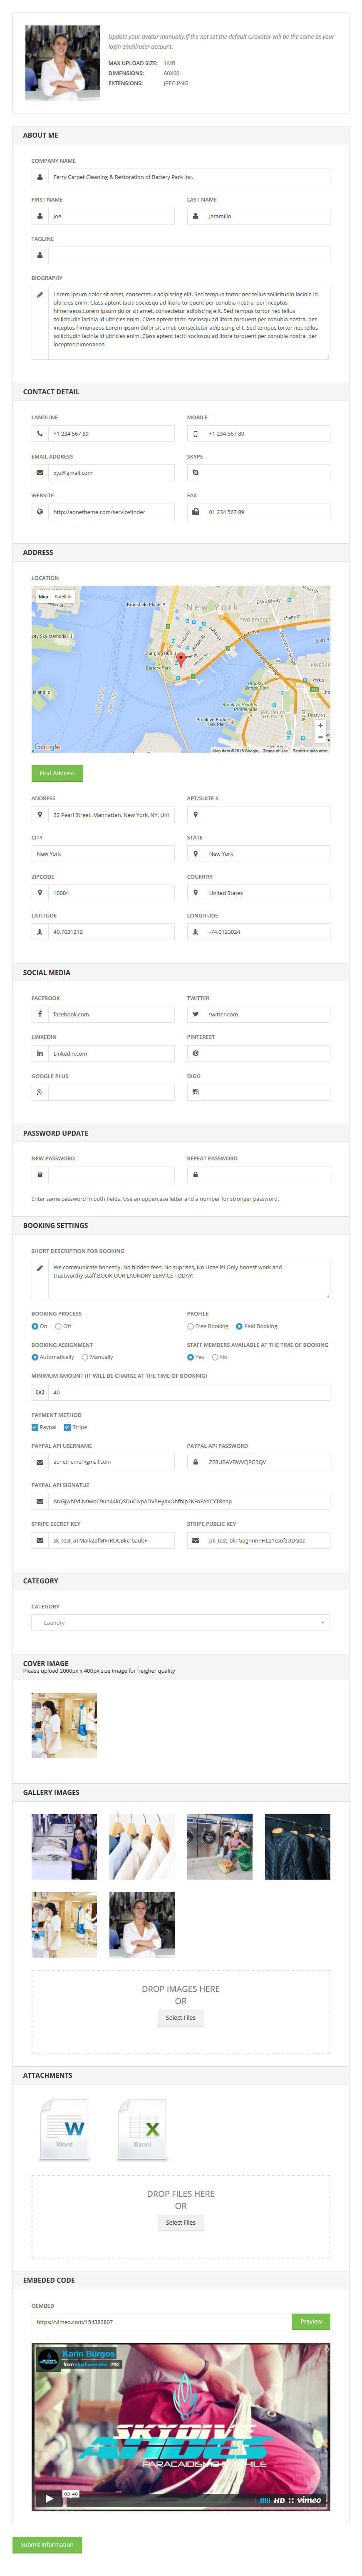Open the Category dropdown showing Laundry
Image resolution: width=362 pixels, height=2576 pixels.
click(x=181, y=1622)
